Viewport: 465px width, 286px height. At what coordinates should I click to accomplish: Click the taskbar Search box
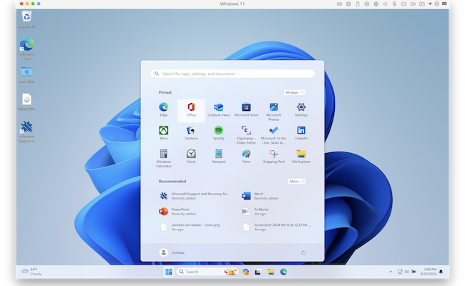207,272
